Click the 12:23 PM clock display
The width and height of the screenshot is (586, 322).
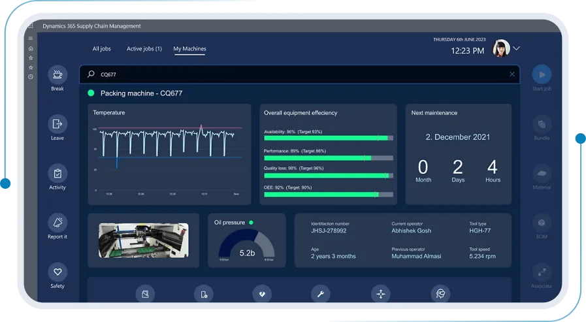468,51
